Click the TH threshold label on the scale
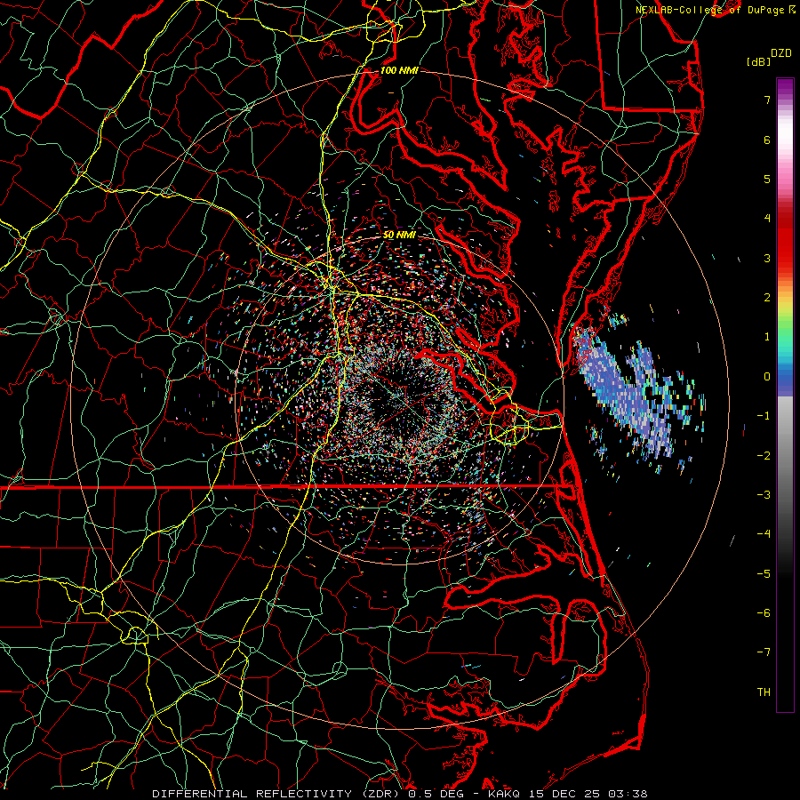 [x=764, y=692]
